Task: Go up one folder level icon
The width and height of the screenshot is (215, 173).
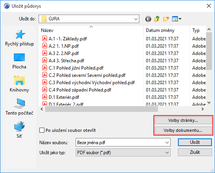Action: [x=157, y=19]
